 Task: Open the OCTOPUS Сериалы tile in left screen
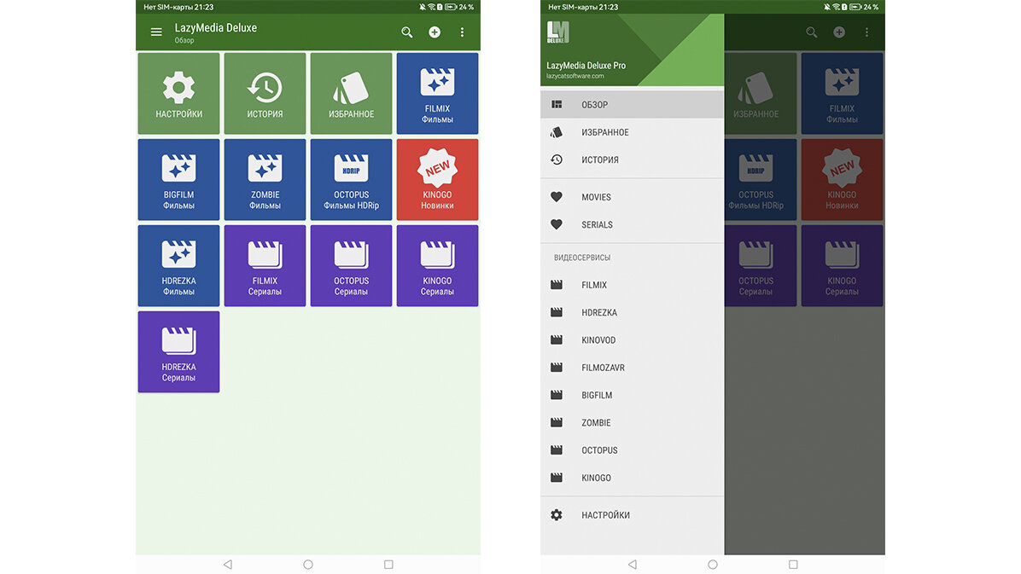351,265
